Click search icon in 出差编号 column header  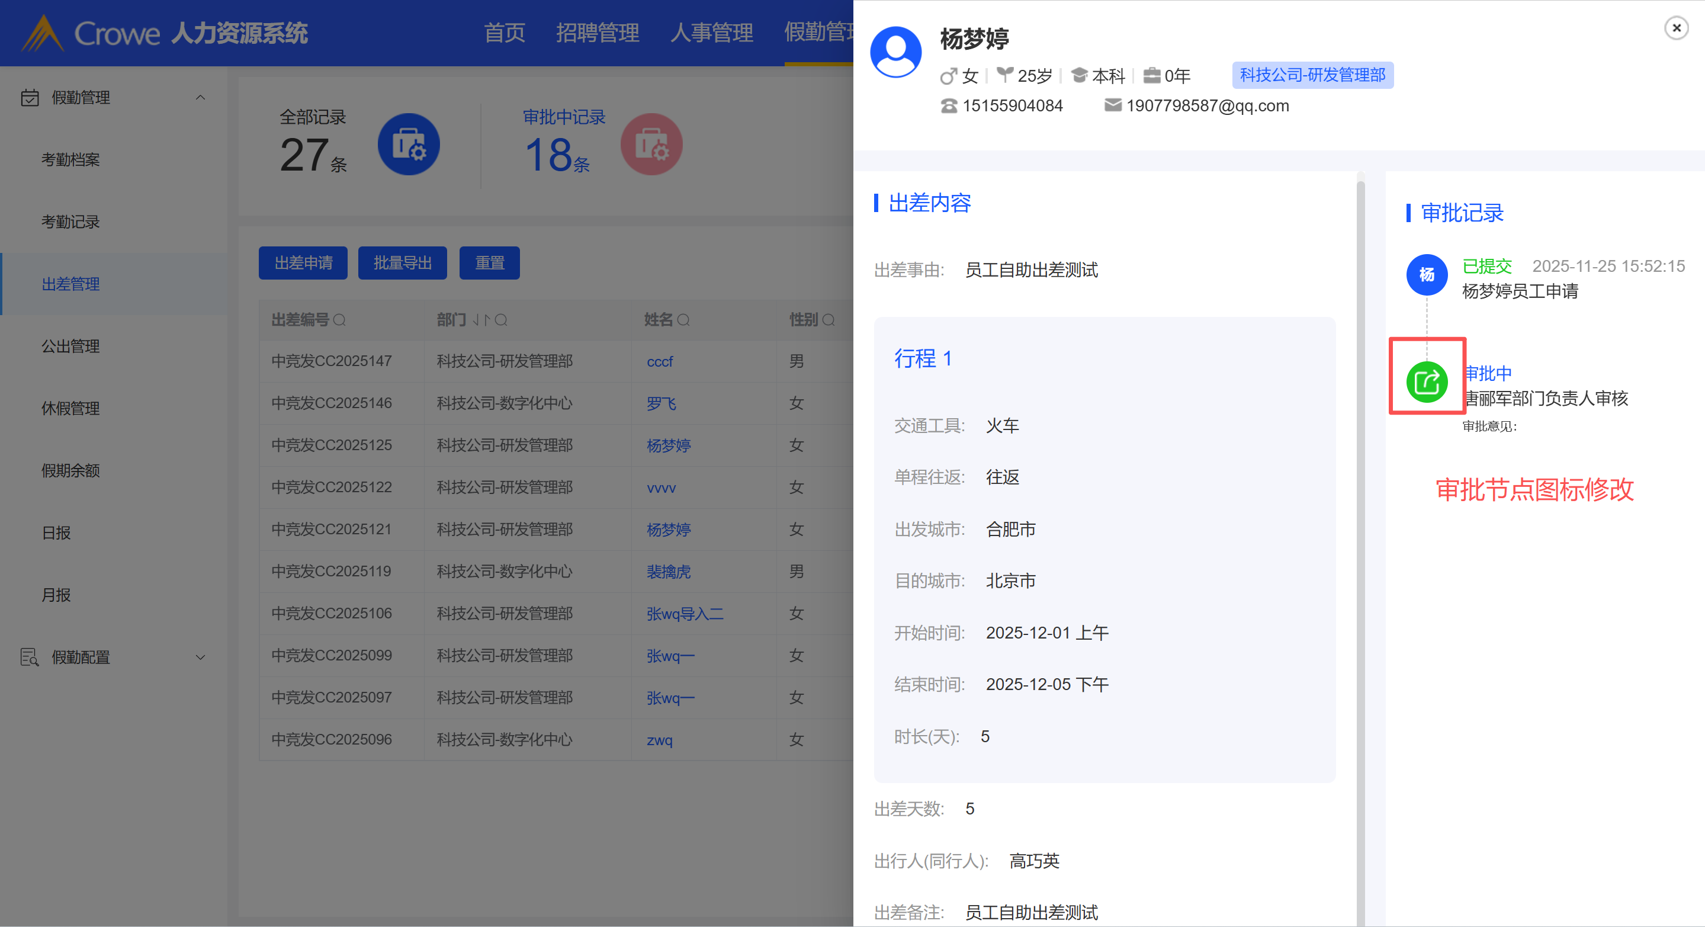(339, 320)
